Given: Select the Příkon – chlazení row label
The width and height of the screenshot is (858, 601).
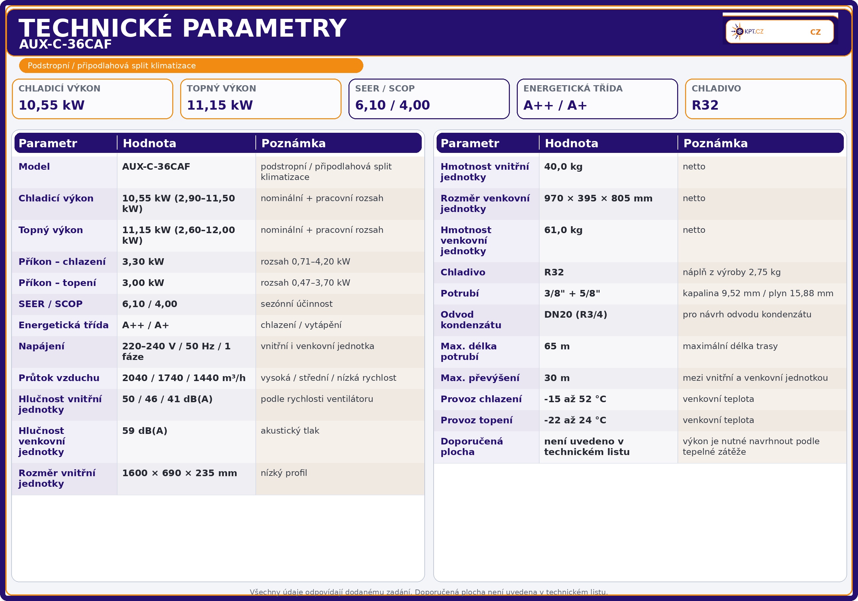Looking at the screenshot, I should pos(62,262).
